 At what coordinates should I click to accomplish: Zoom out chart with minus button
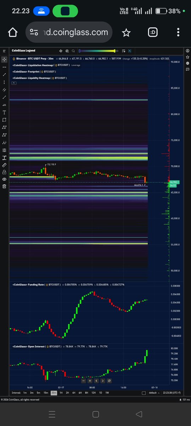click(x=83, y=381)
